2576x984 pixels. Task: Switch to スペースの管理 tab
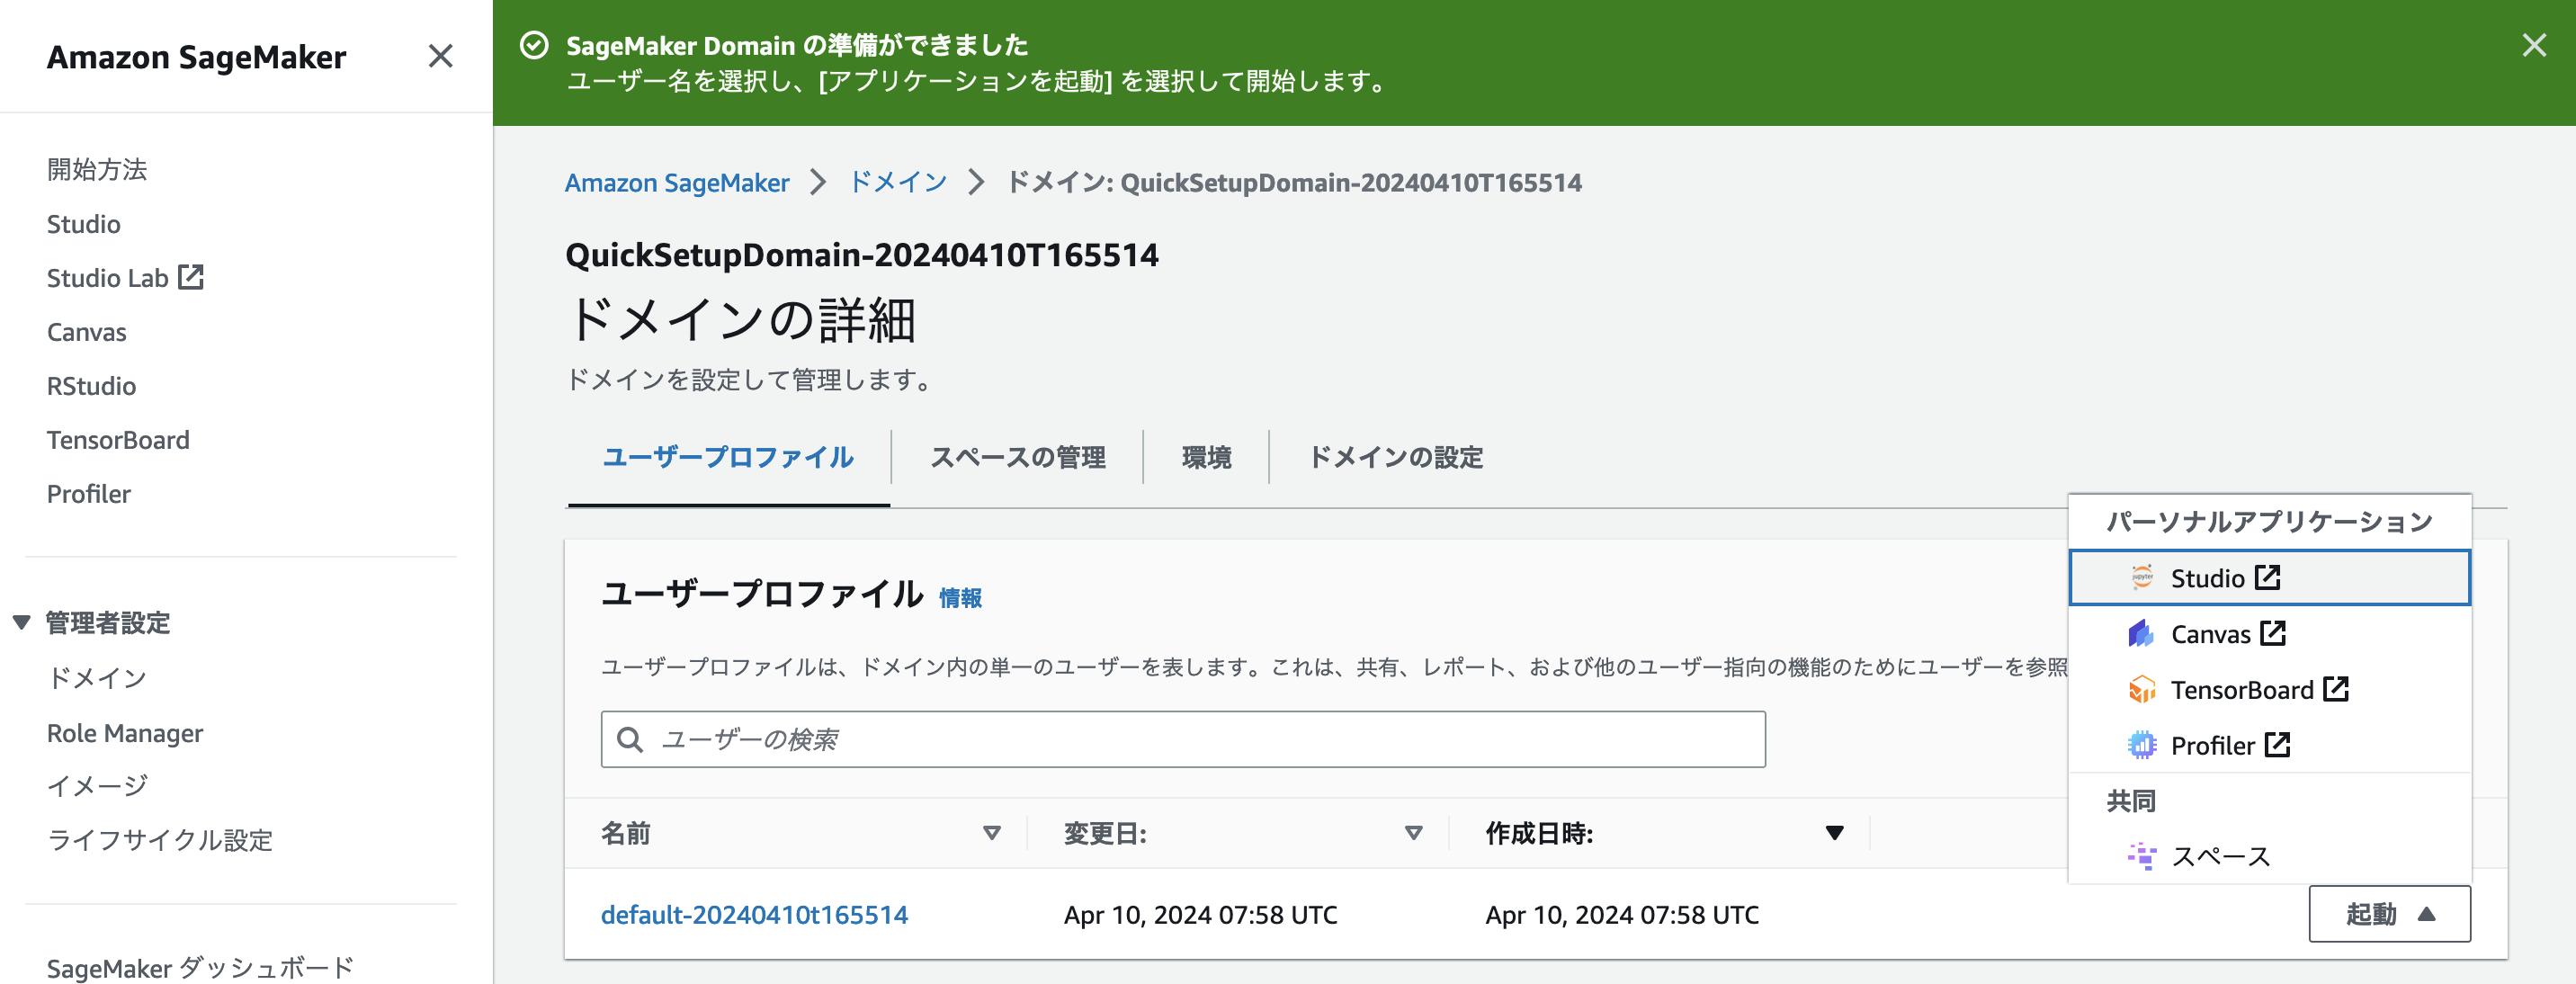click(1017, 457)
